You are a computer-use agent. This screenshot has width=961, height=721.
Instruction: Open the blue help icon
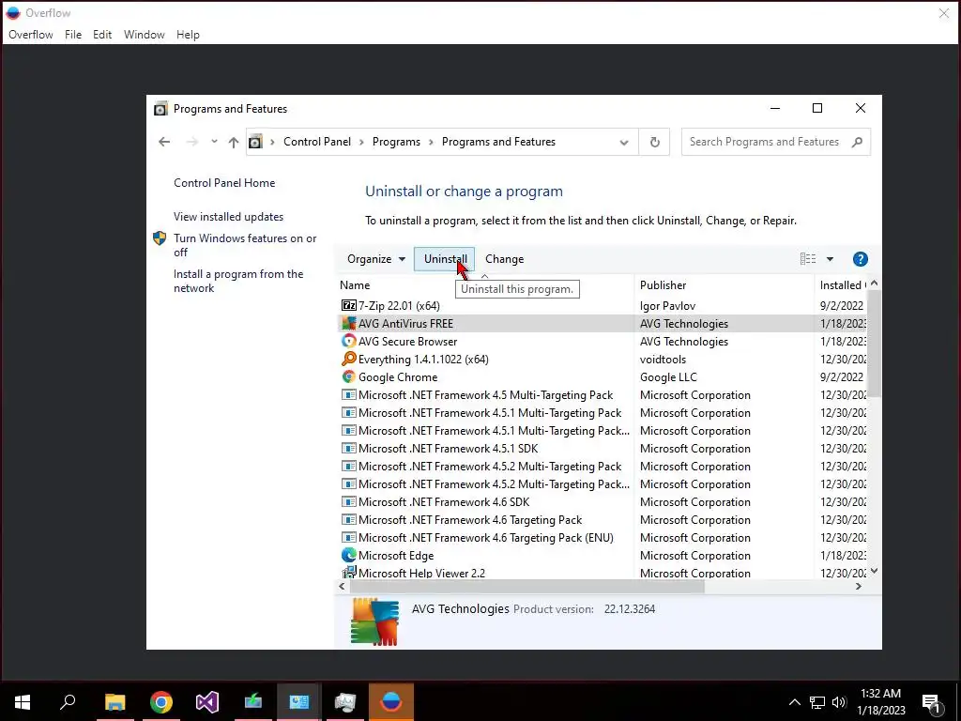860,259
